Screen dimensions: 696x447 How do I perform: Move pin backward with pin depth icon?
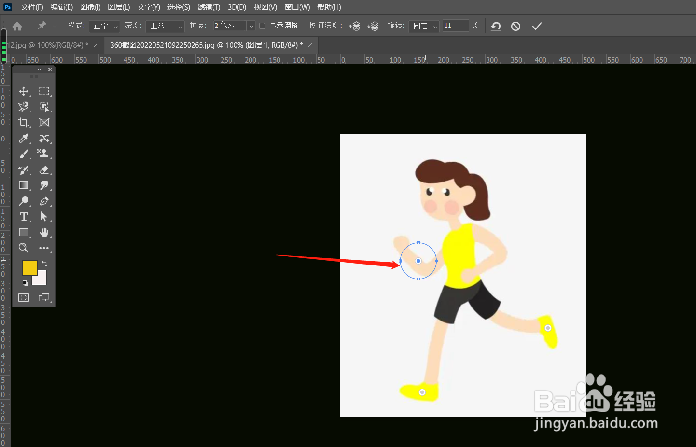click(x=373, y=26)
